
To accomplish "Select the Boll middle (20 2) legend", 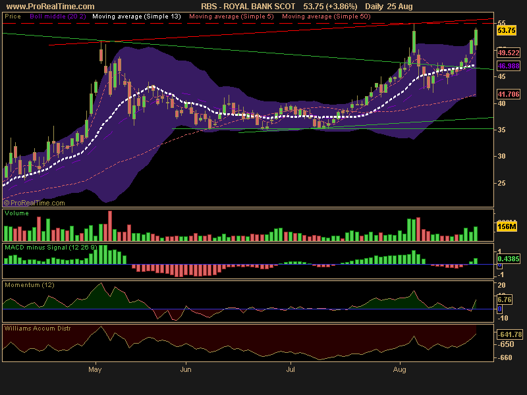I will pos(58,16).
